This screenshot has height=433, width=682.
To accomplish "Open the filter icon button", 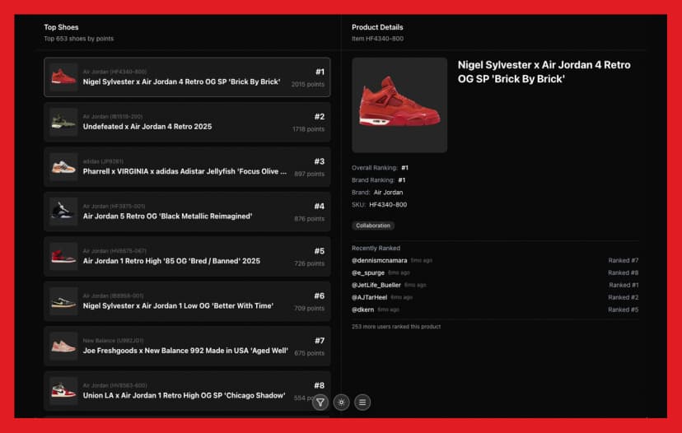I will click(320, 403).
